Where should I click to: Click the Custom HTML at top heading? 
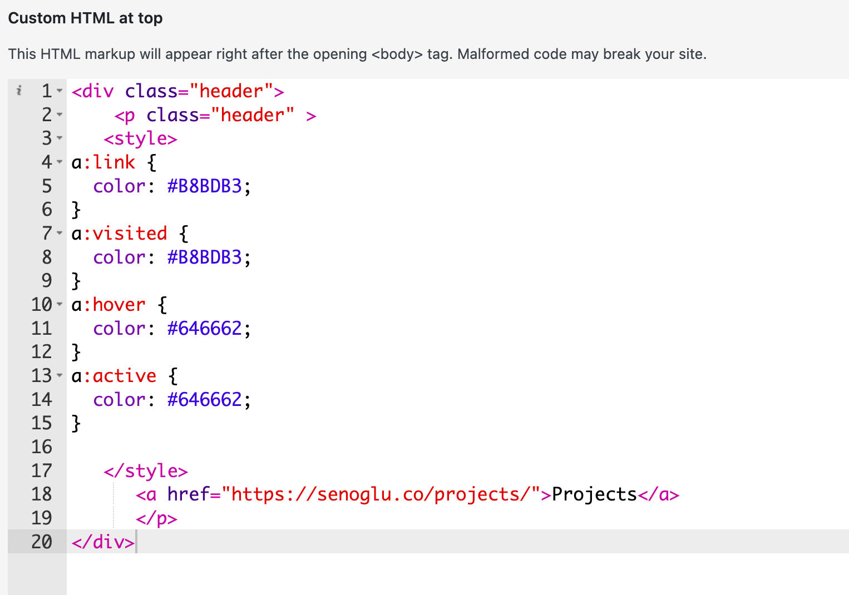click(85, 18)
